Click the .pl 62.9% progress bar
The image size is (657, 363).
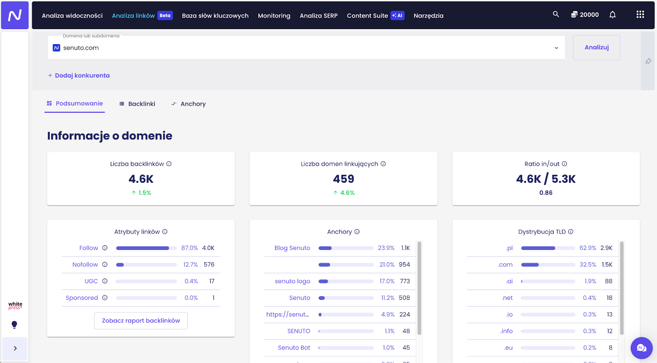[548, 248]
